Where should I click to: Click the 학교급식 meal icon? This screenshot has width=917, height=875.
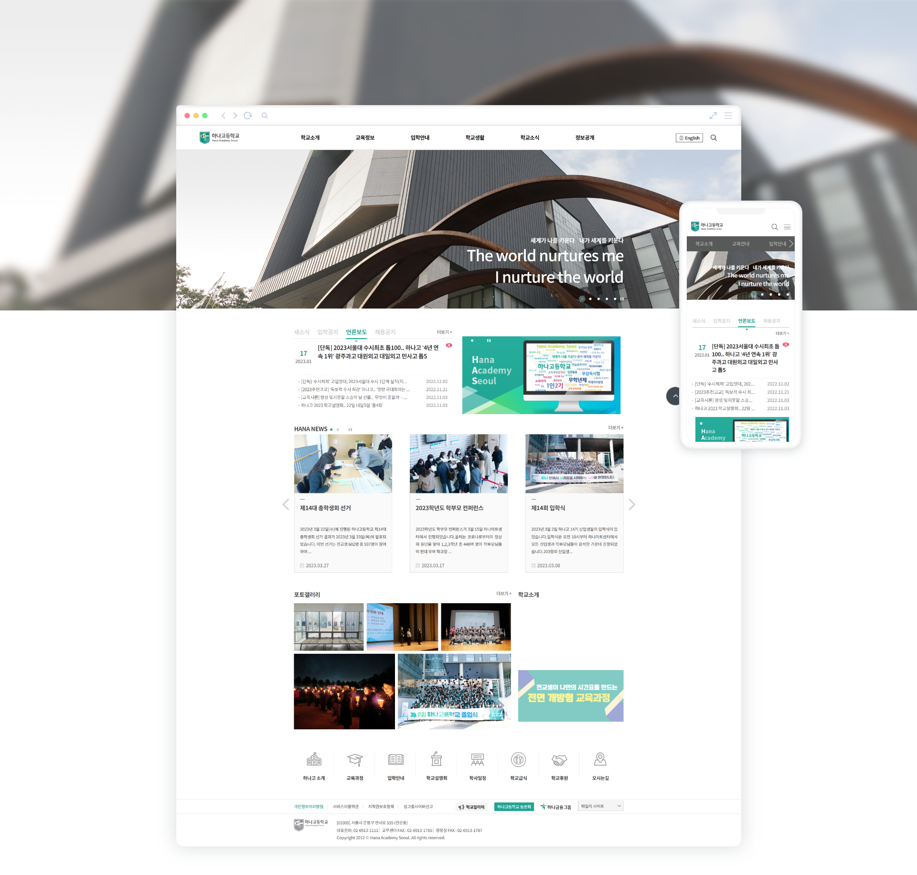(518, 759)
